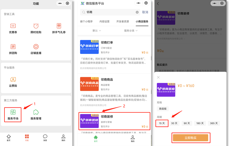Close mini program via target icon on 功能 screen
This screenshot has width=229, height=146.
67,3
